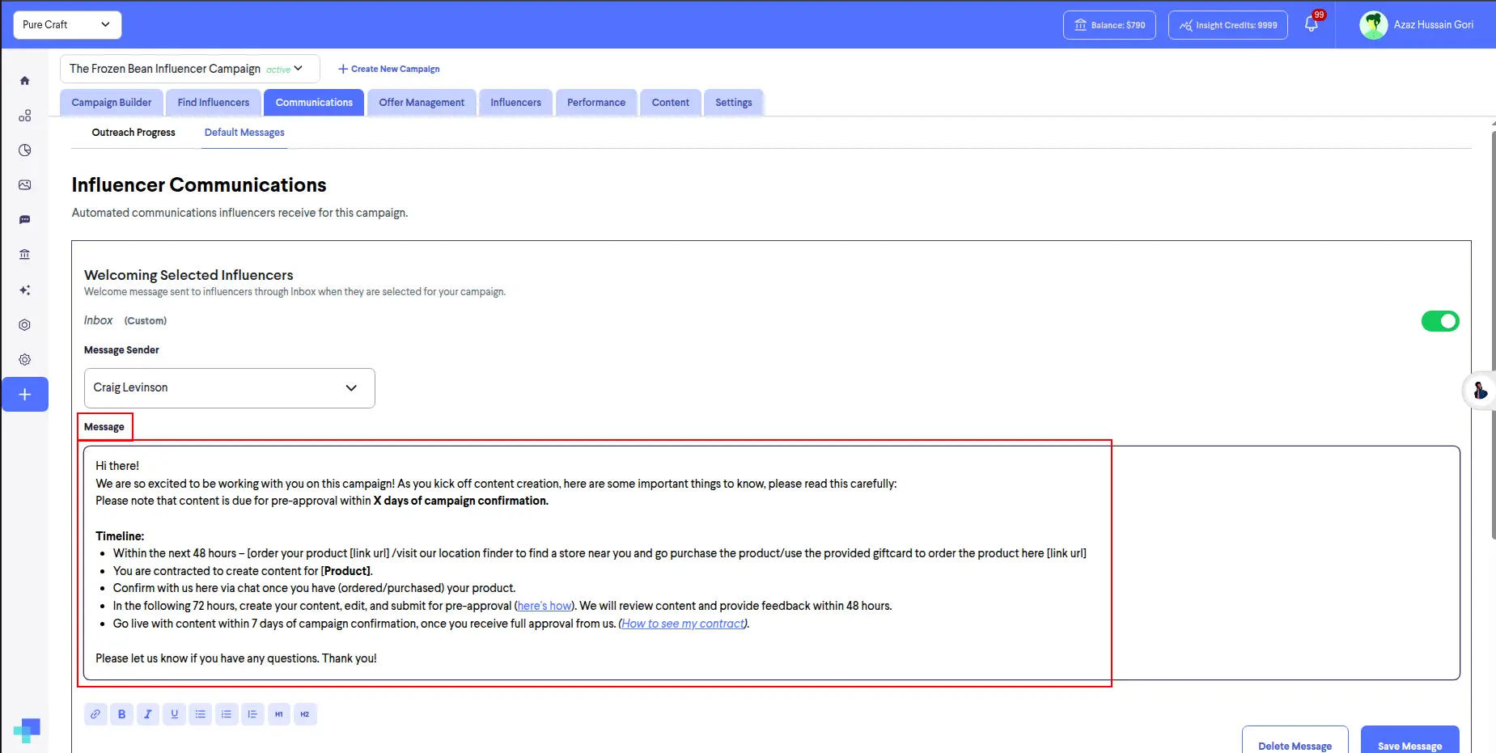The width and height of the screenshot is (1496, 753).
Task: Click the pixel-squares logo at sidebar bottom
Action: pyautogui.click(x=27, y=730)
